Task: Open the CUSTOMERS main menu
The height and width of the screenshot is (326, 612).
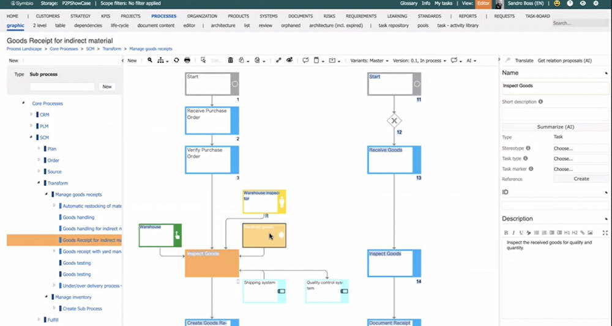Action: coord(48,16)
